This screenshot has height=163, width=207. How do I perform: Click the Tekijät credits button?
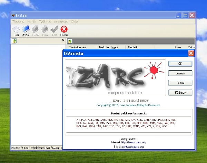(x=180, y=83)
